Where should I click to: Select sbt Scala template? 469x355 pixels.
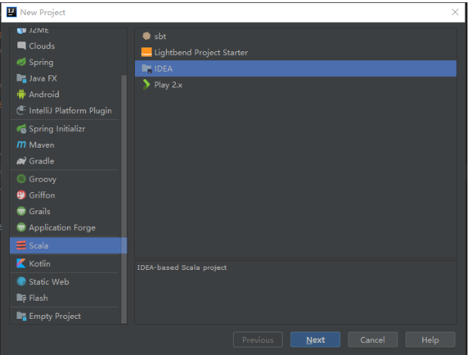(x=296, y=36)
